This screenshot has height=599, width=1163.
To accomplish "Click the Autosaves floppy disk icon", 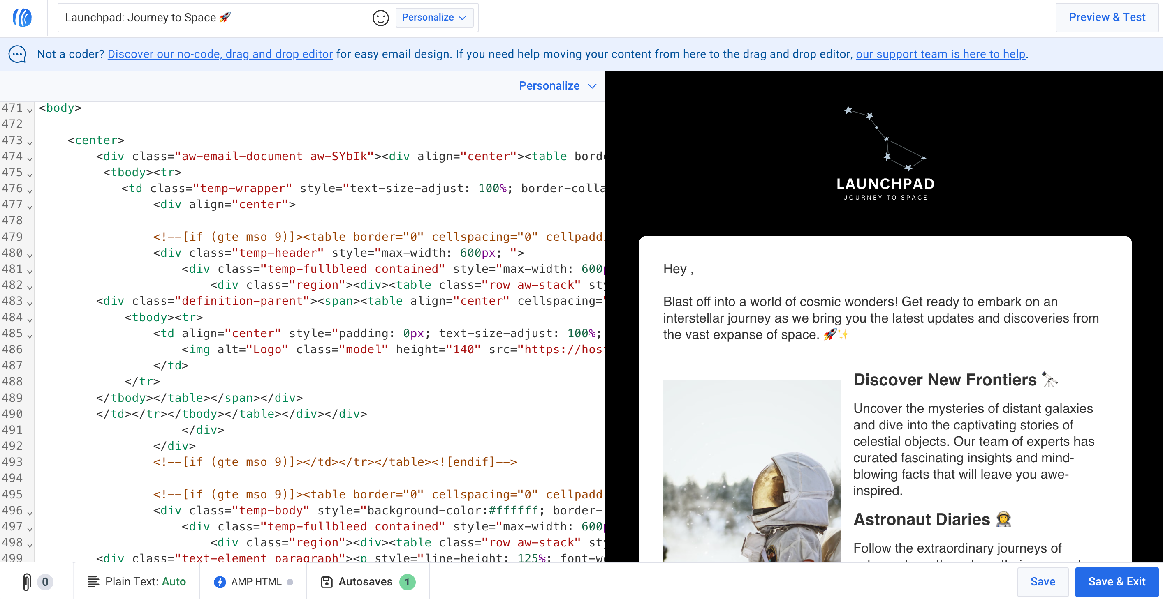I will tap(327, 582).
